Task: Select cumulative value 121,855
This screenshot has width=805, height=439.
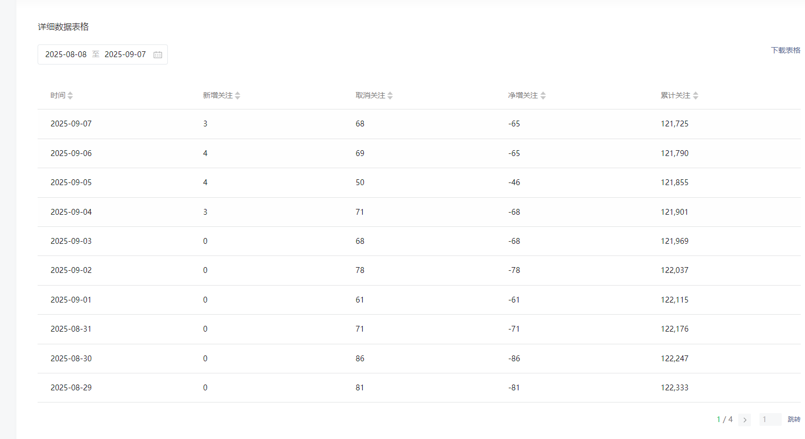Action: [x=675, y=182]
